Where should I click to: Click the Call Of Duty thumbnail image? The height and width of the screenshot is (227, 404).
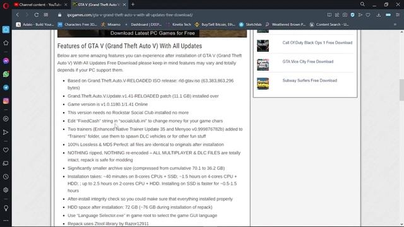(263, 46)
